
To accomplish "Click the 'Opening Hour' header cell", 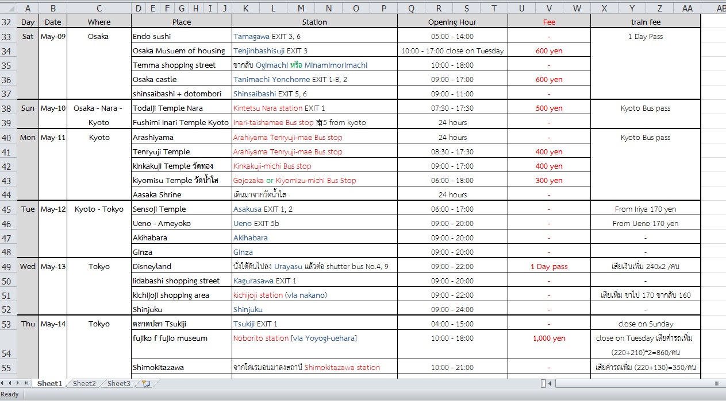I will 452,22.
